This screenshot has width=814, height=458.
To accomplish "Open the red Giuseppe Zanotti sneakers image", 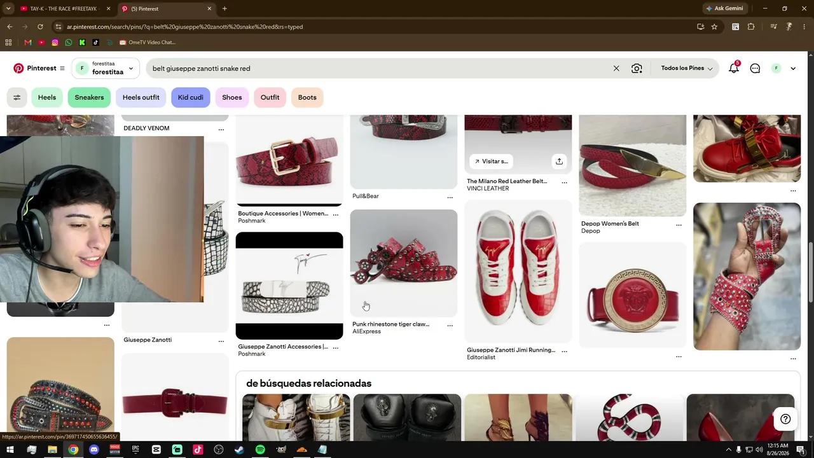I will [x=518, y=272].
